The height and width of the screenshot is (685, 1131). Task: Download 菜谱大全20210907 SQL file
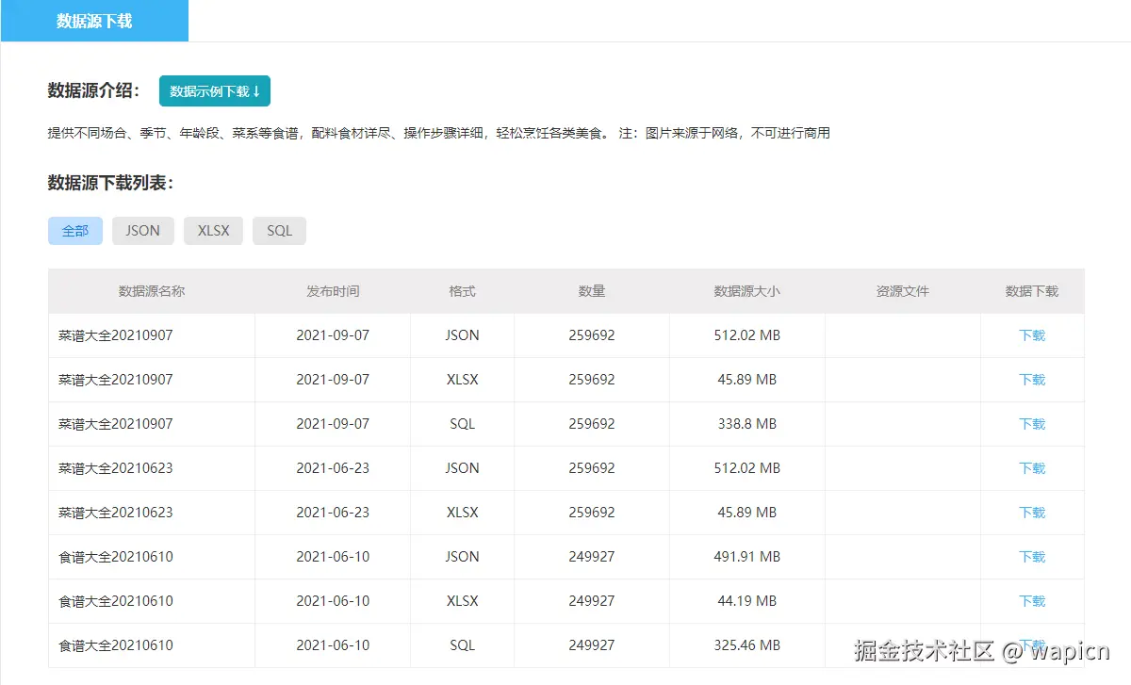pos(1032,423)
